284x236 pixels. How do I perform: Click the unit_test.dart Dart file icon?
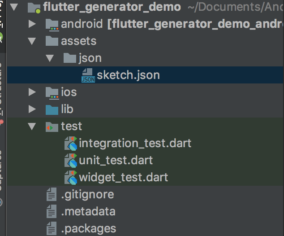[x=71, y=161]
